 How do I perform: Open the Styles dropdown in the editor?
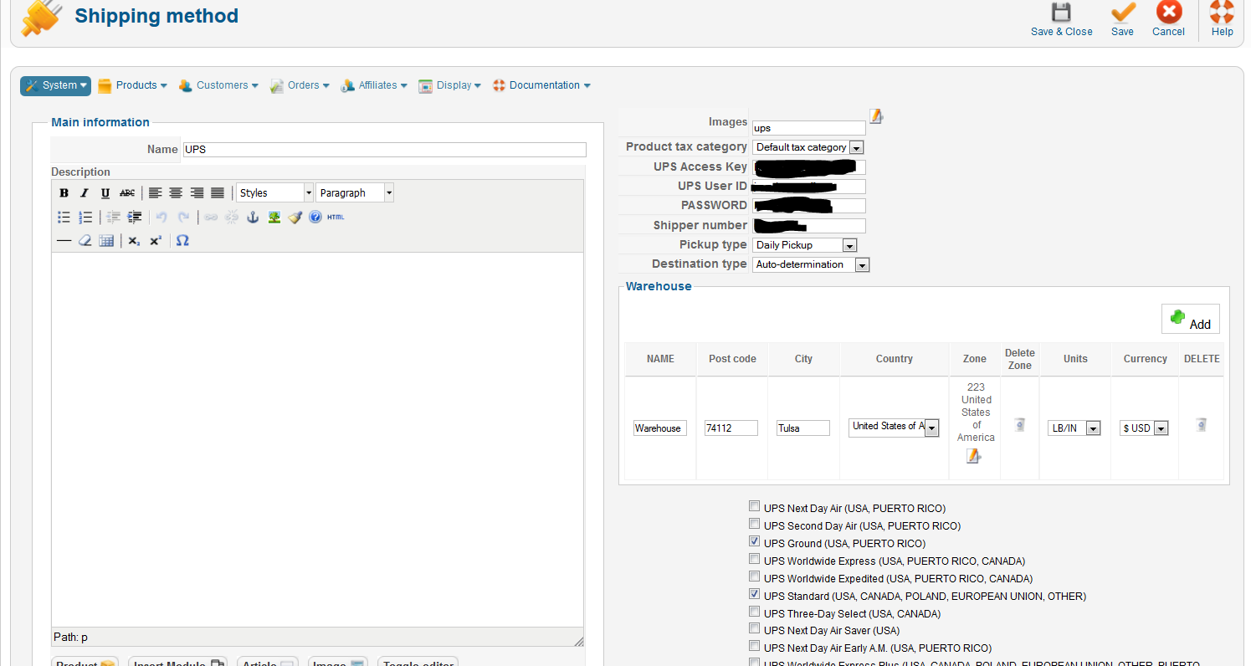click(274, 193)
